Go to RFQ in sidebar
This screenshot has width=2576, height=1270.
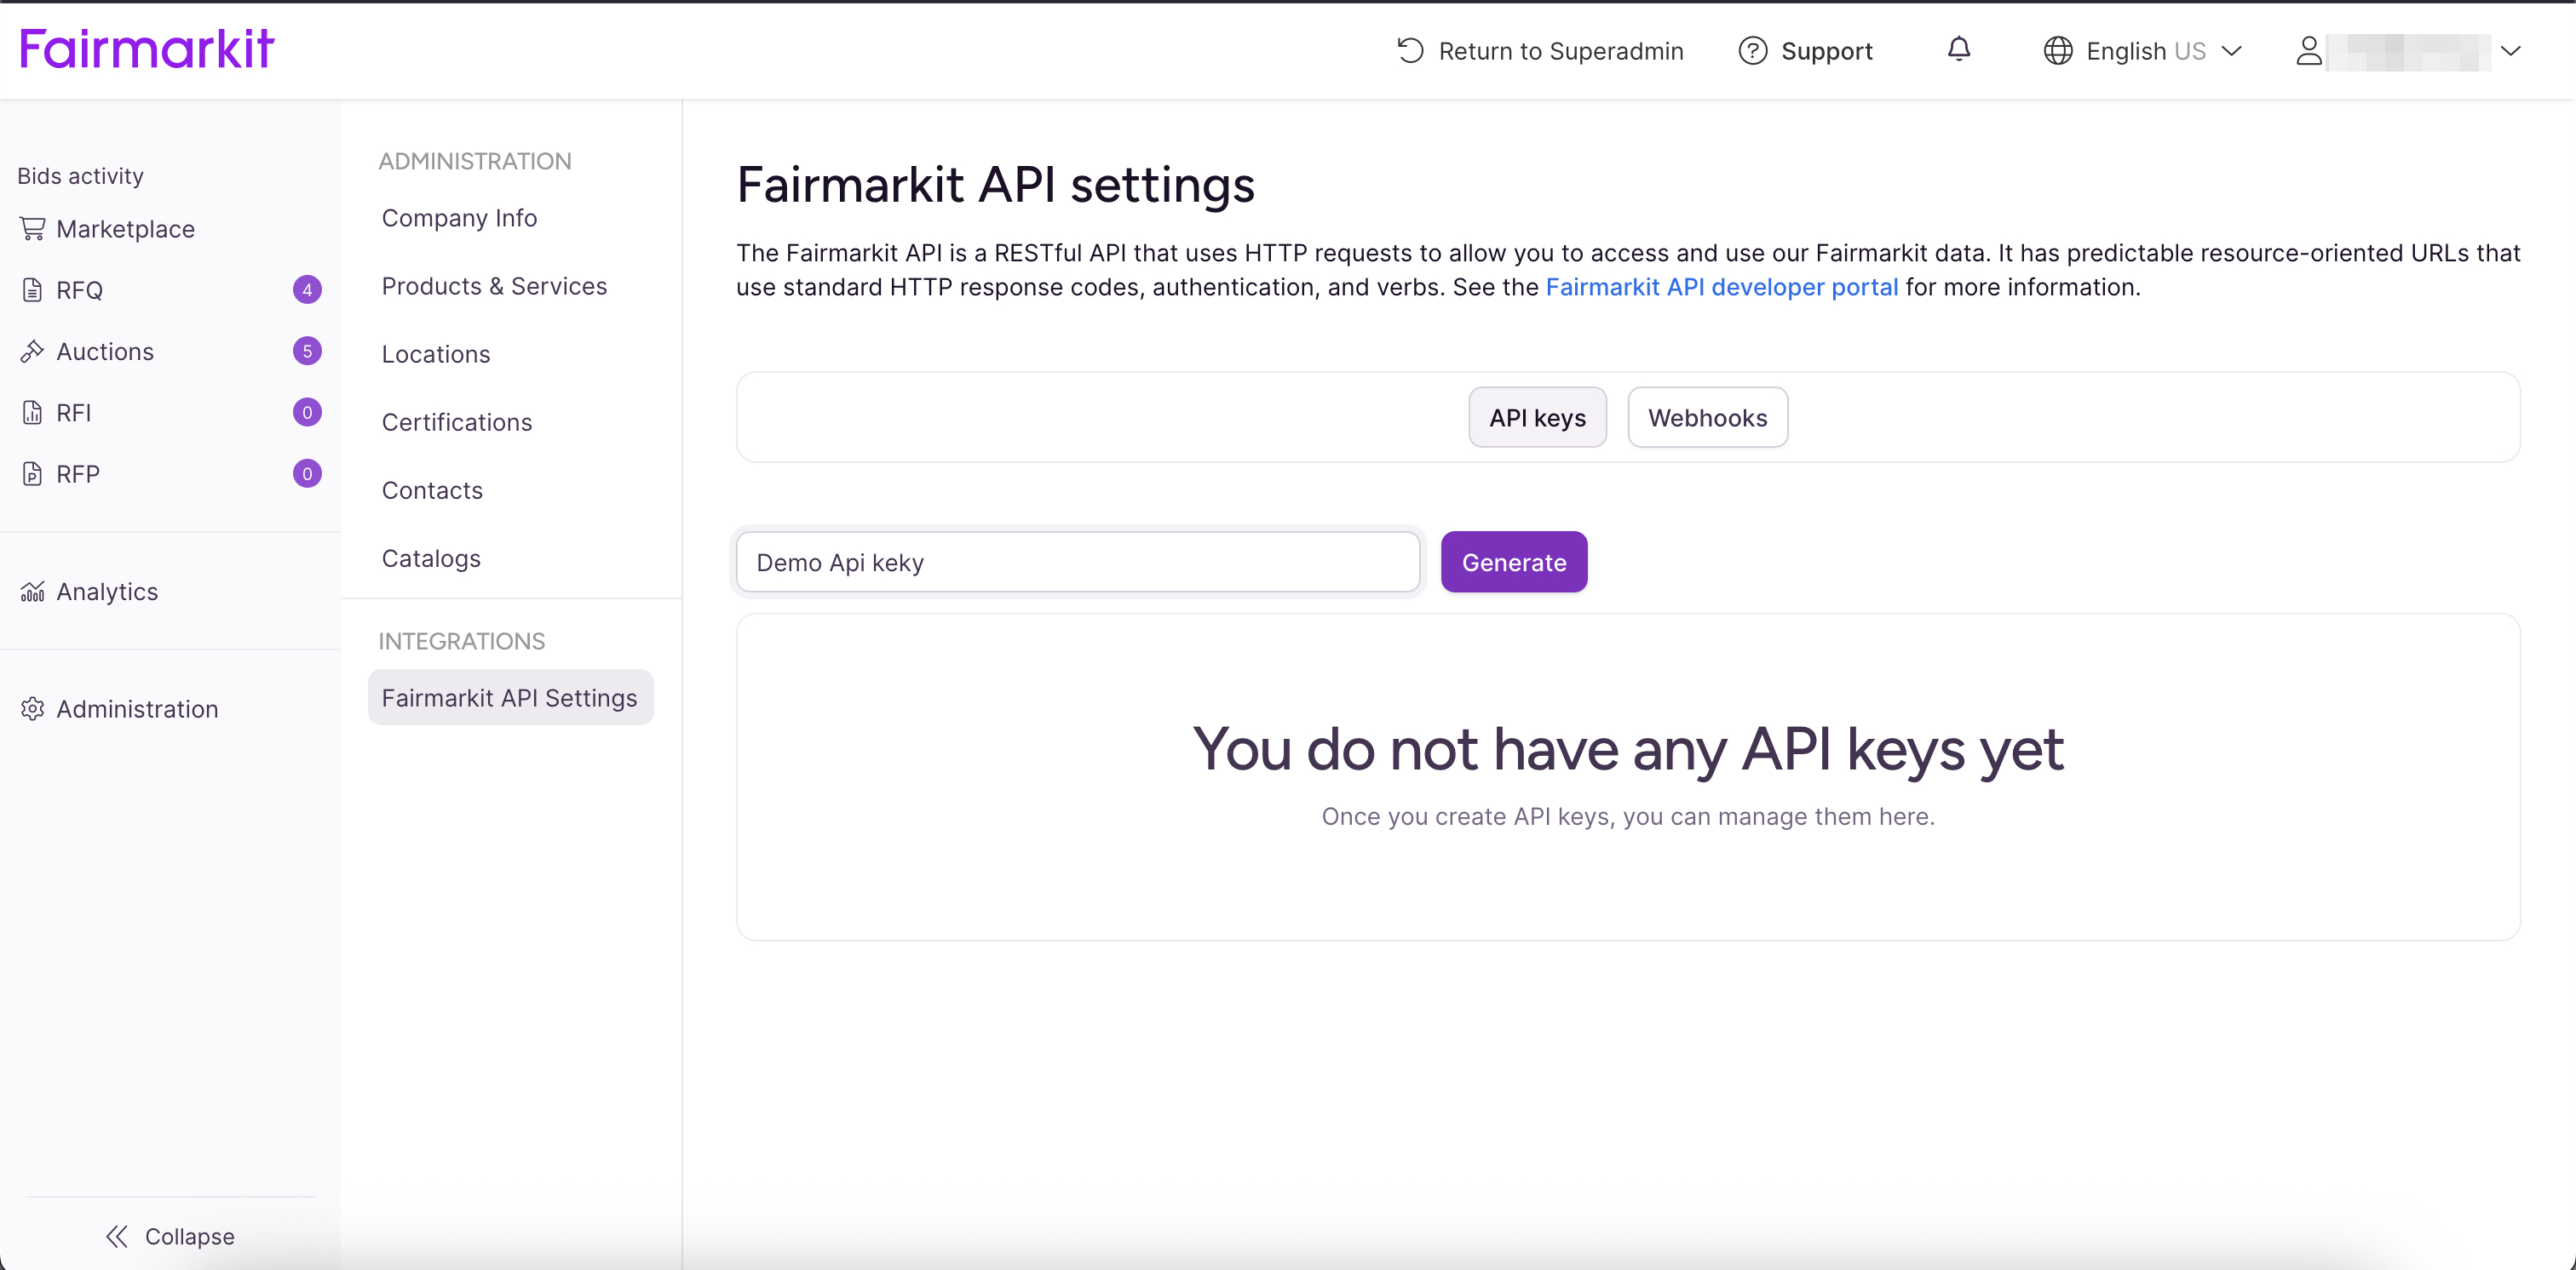point(79,289)
